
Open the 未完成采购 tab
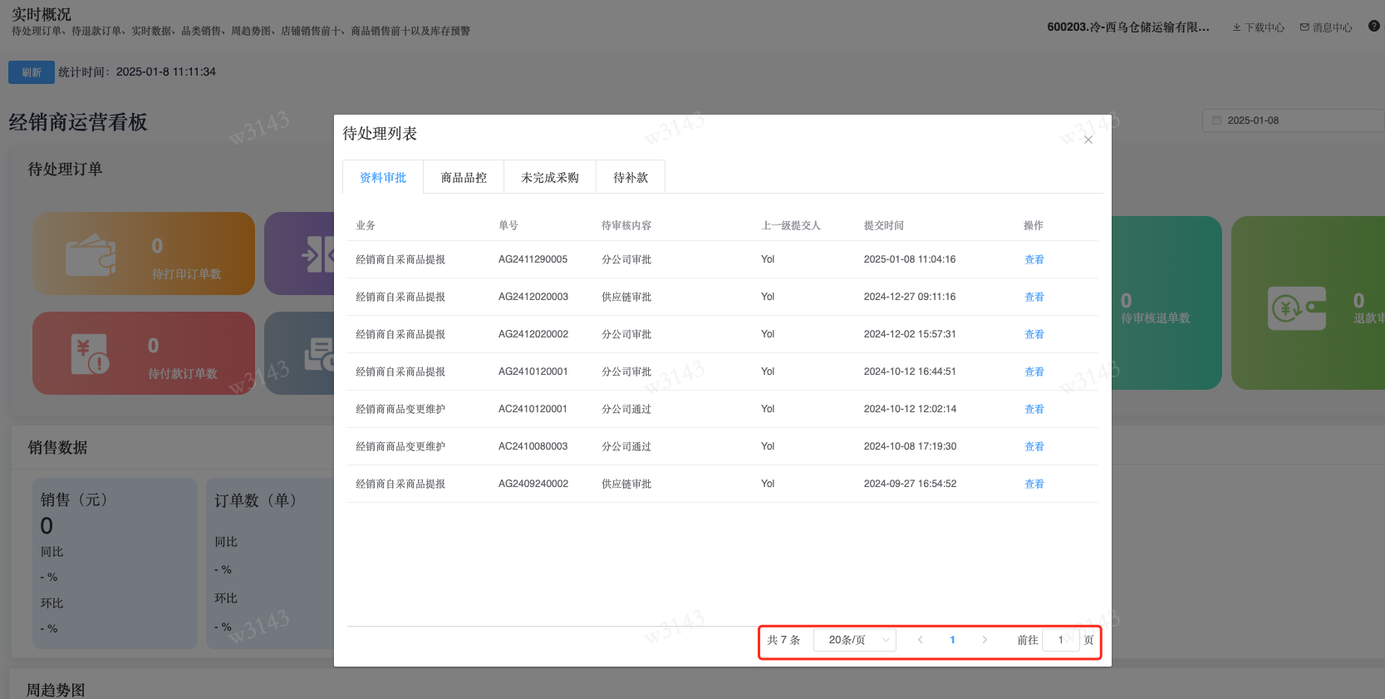click(x=549, y=177)
